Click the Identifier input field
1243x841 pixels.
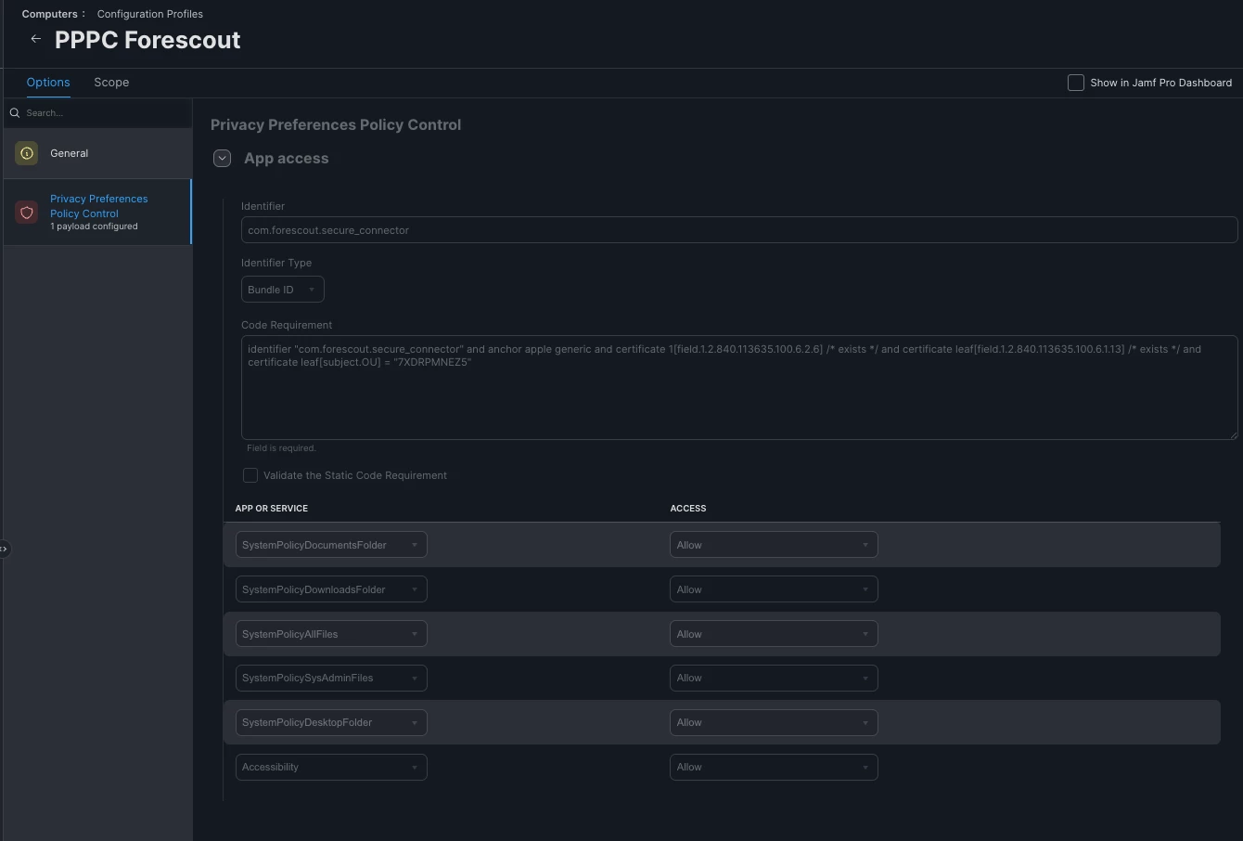[x=739, y=230]
